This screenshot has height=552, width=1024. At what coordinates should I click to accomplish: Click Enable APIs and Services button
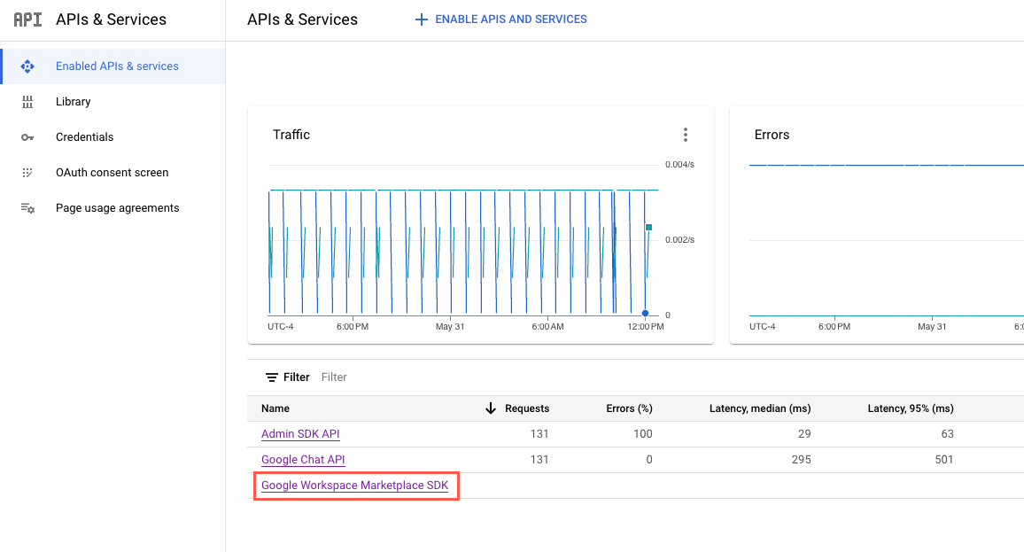pyautogui.click(x=501, y=19)
